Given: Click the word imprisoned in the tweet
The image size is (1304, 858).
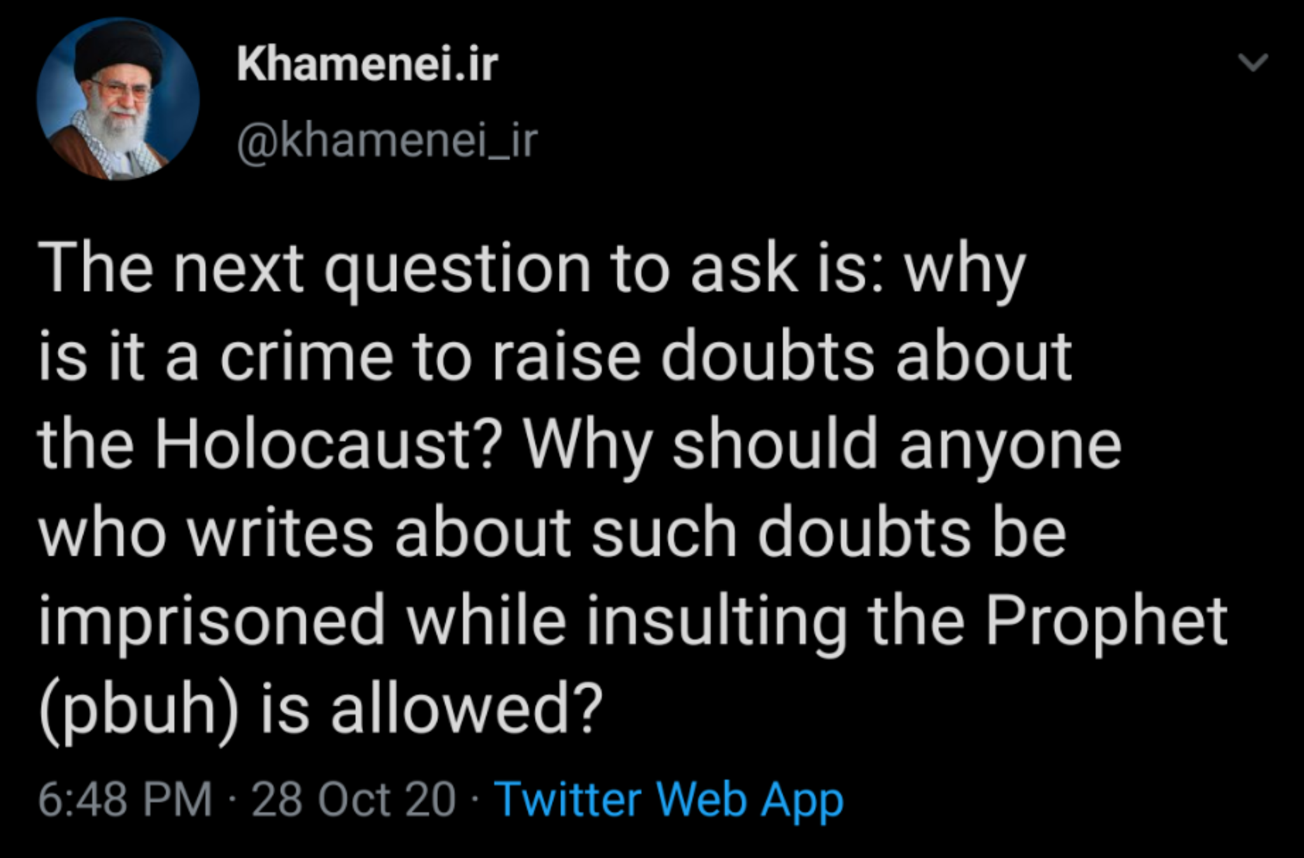Looking at the screenshot, I should pos(212,620).
